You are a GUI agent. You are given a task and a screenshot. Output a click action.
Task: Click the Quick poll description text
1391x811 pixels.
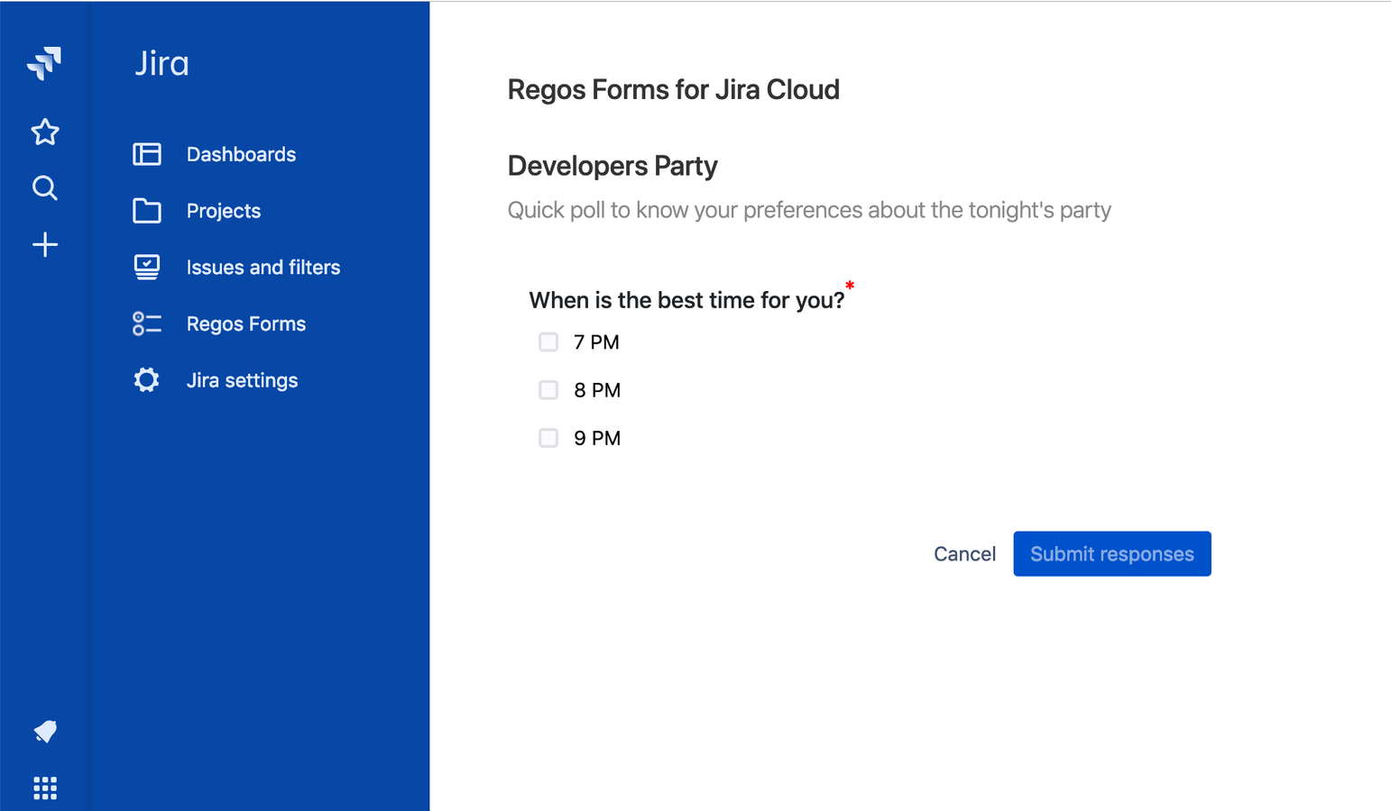click(x=809, y=210)
